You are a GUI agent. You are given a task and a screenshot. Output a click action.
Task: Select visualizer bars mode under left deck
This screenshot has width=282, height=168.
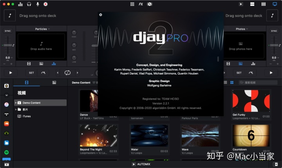(x=54, y=64)
